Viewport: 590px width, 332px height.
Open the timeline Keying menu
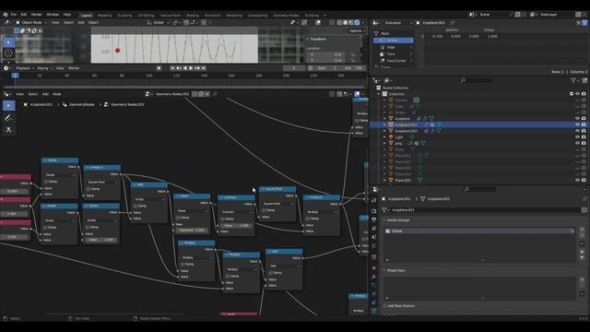(x=44, y=68)
